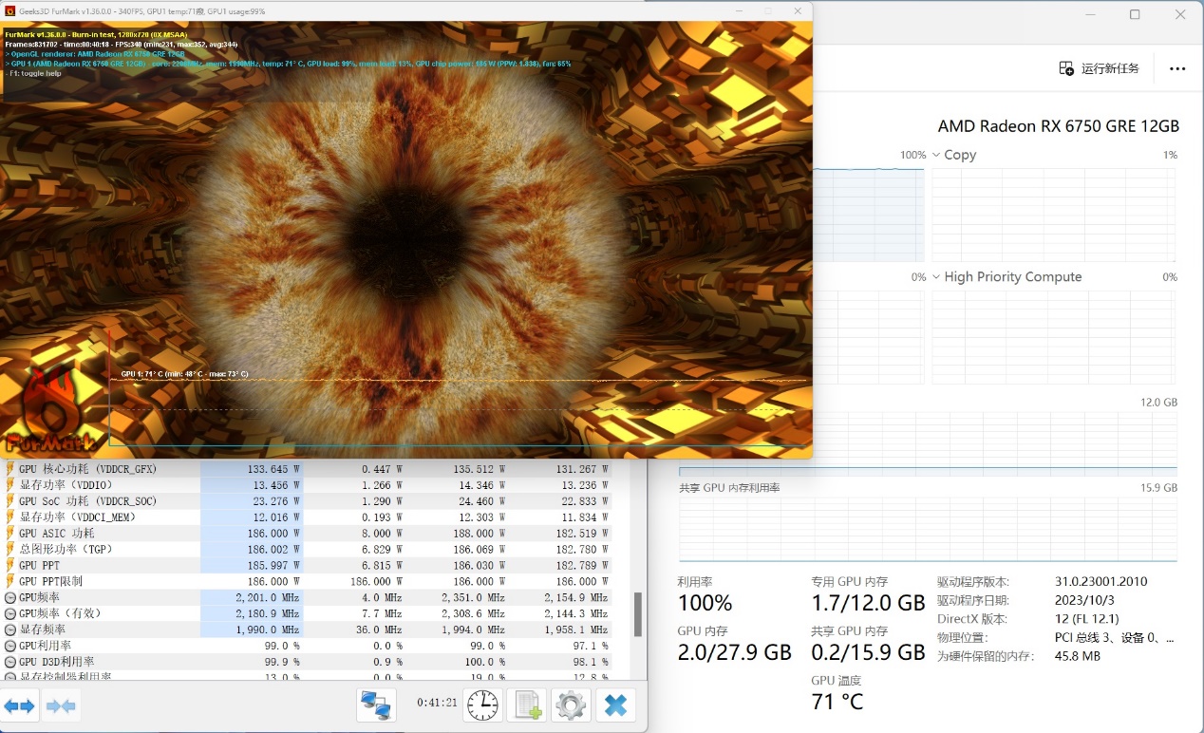Click the lightning icon of 显存功率 (VDDIO) row
This screenshot has height=733, width=1204.
coord(10,485)
